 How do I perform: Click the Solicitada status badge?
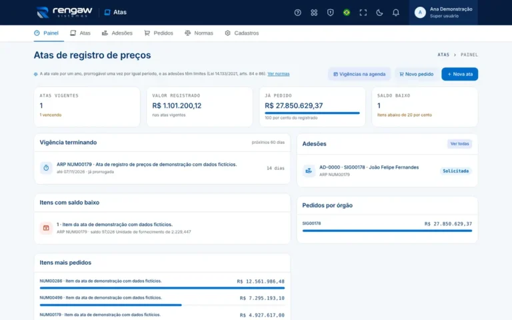(455, 171)
